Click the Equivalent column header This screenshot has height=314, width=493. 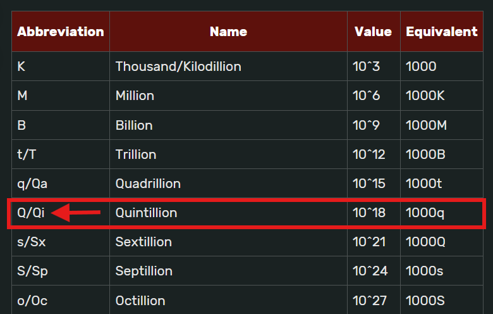point(441,31)
